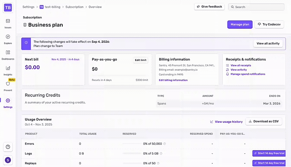This screenshot has height=167, width=291.
Task: Click the $300 limit text
Action: point(142,80)
